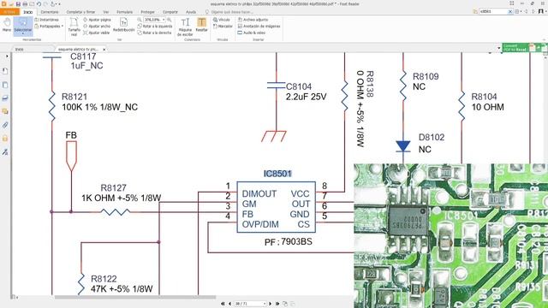Insert Audio & video
Screen dimensions: 548x308
[x=251, y=33]
